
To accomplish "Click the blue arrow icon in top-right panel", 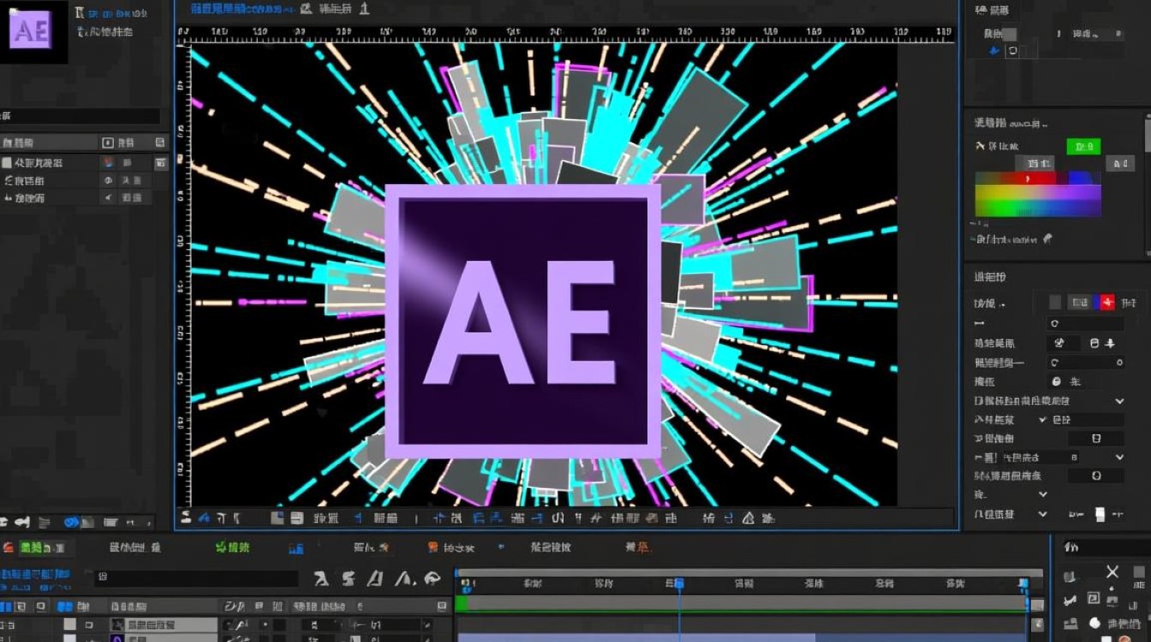I will [994, 51].
